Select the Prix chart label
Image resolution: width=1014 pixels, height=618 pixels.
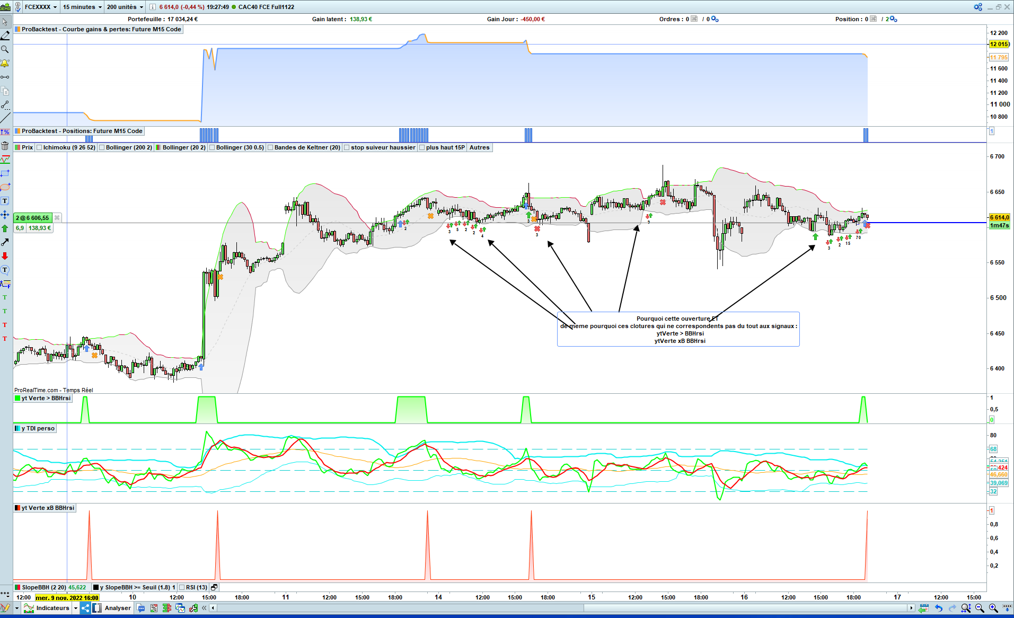point(24,148)
